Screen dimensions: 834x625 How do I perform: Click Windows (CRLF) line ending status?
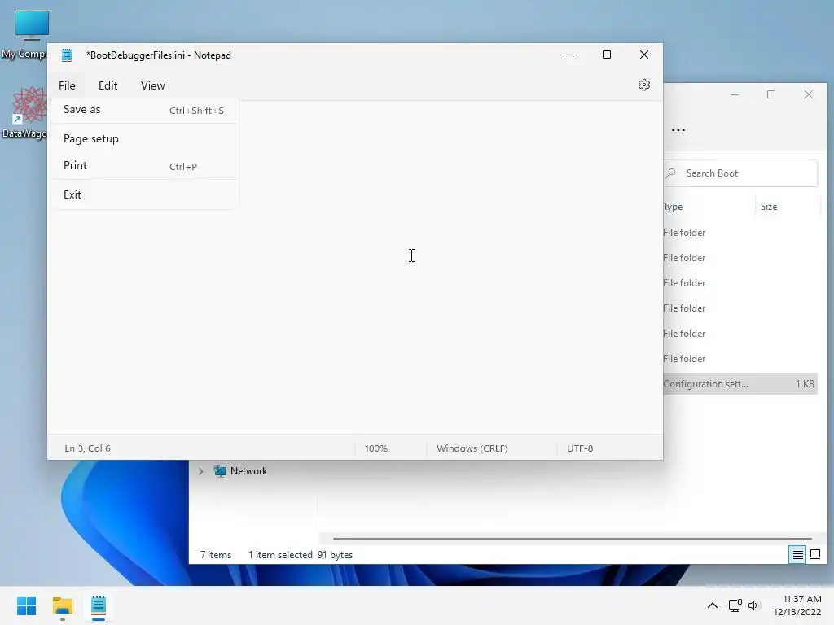pos(472,448)
